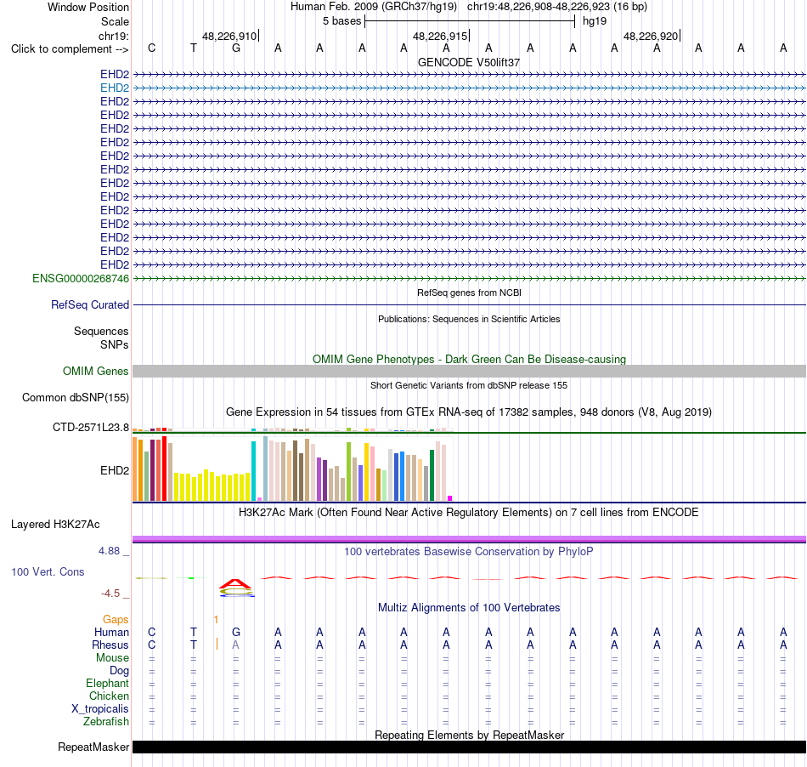Open Multiz Alignments of 100 Vertebrates title
The width and height of the screenshot is (807, 767).
coord(469,607)
